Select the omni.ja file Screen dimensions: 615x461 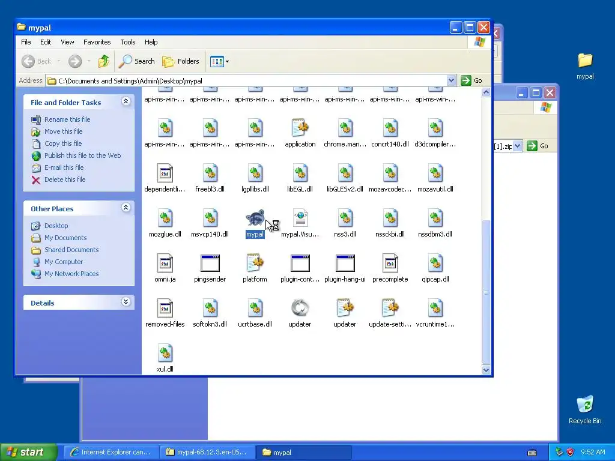click(x=165, y=268)
